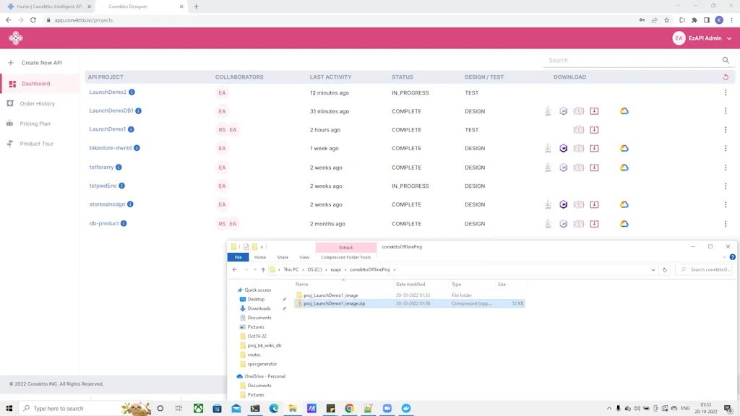
Task: Download Java code for LaunchDemoDB1
Action: point(548,111)
